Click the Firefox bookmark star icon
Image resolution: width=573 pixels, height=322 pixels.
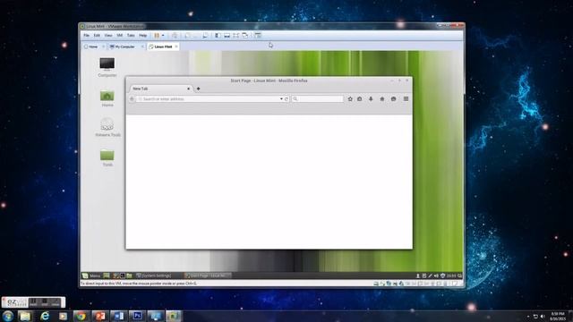click(x=350, y=99)
